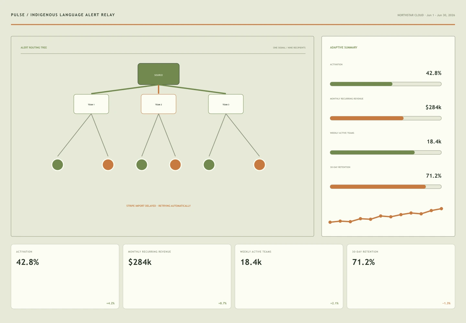Click the last point on the trend sparkline

pyautogui.click(x=441, y=209)
